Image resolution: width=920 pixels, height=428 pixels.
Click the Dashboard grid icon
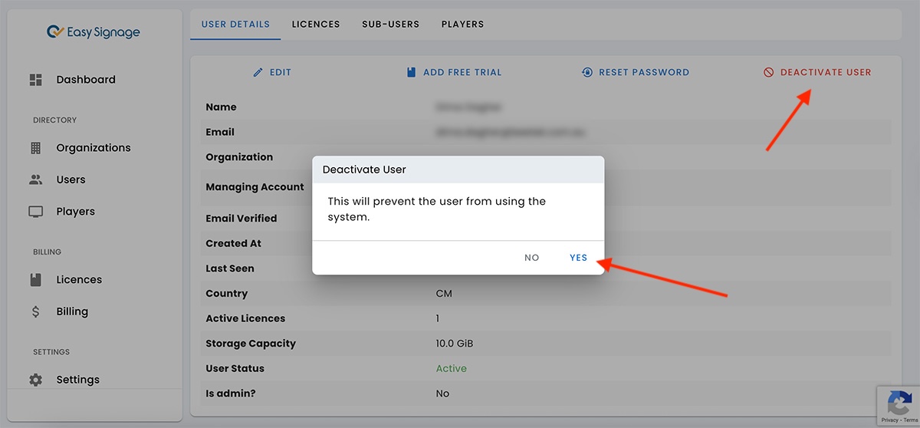click(35, 80)
